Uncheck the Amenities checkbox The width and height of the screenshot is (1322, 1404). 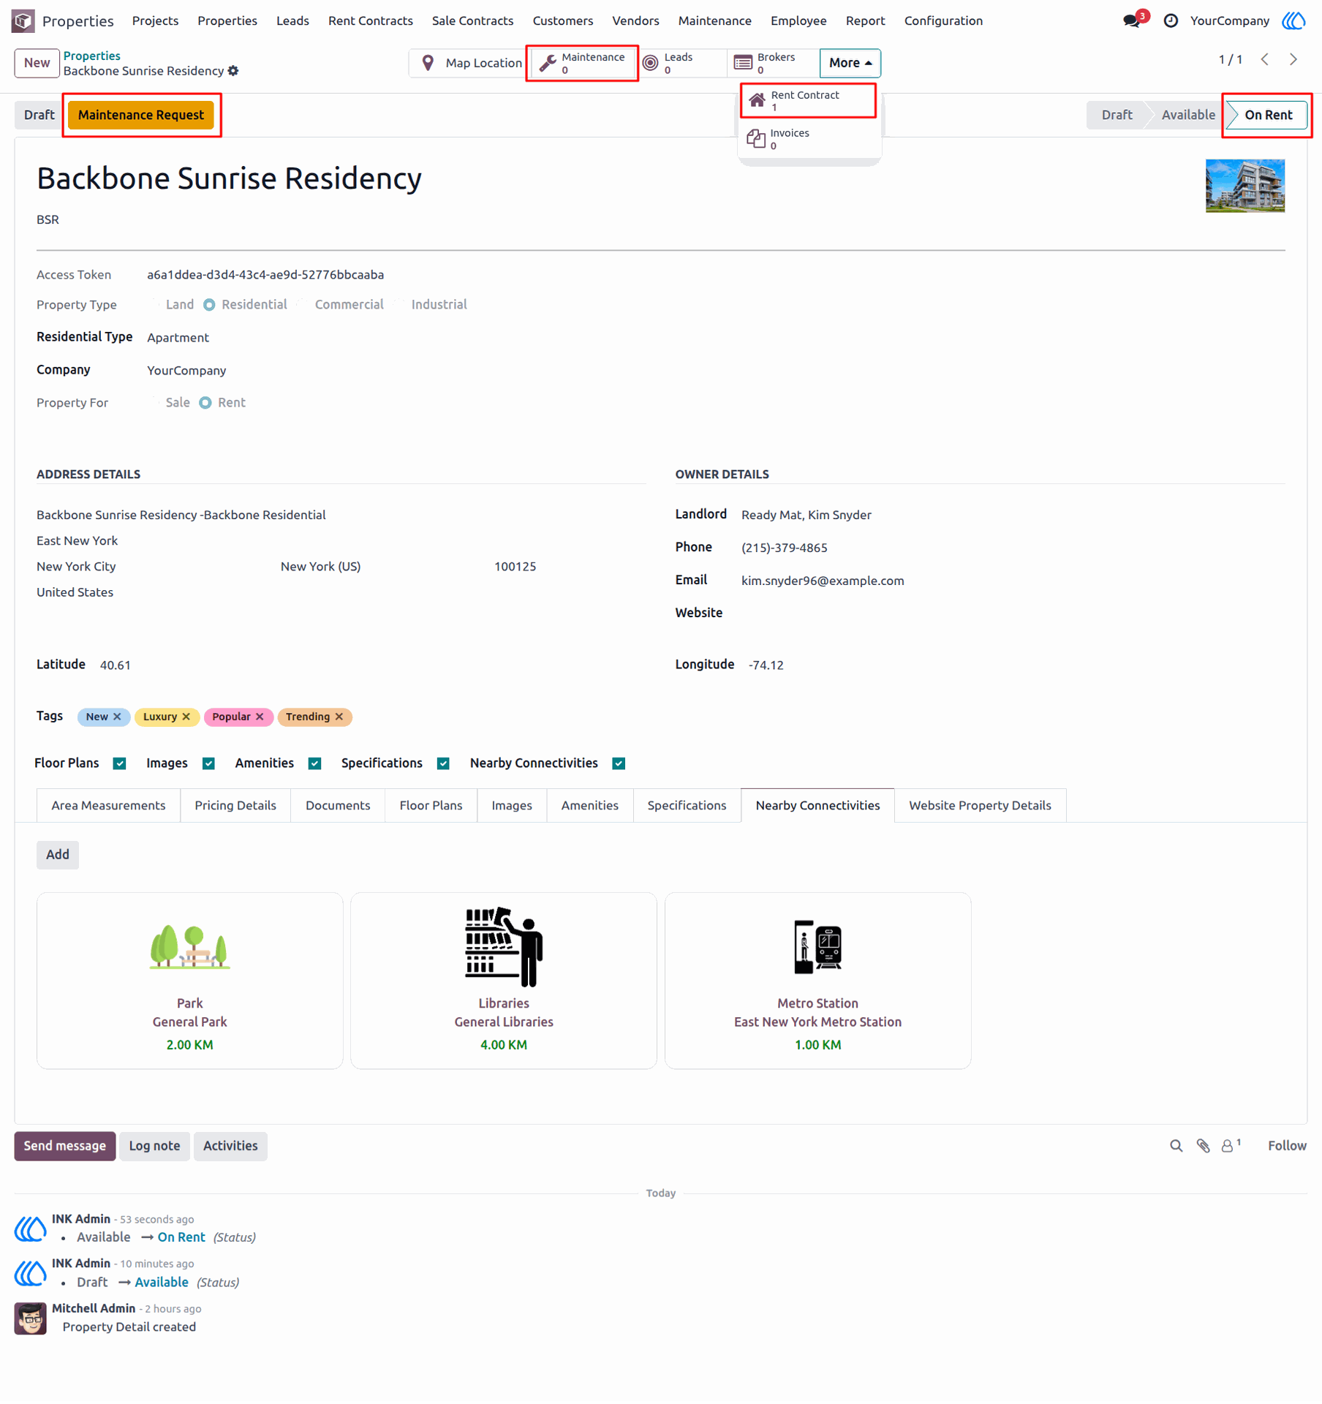point(315,763)
